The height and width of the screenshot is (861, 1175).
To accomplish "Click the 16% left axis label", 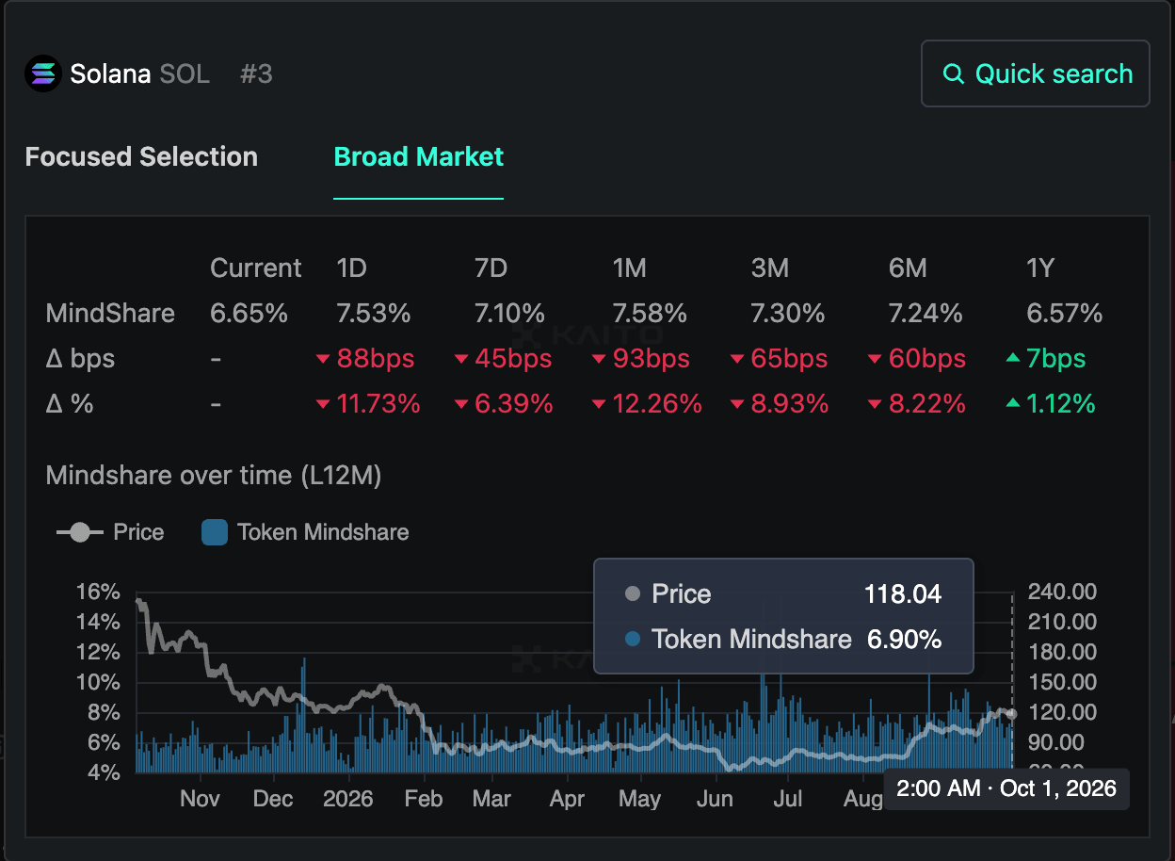I will 98,592.
